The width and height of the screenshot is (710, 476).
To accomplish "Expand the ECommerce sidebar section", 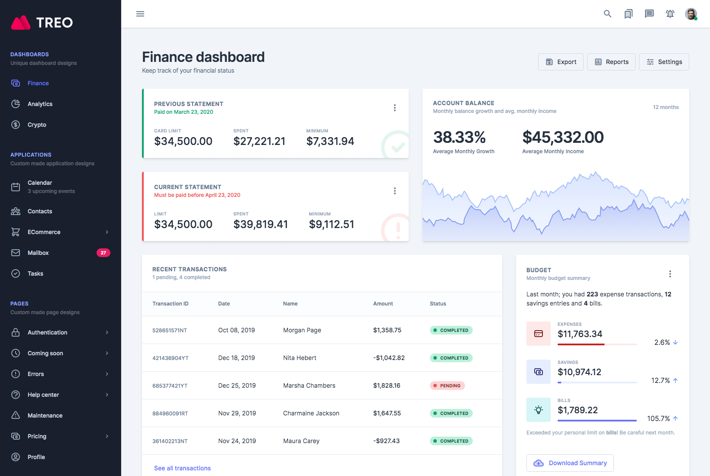I will click(x=60, y=232).
